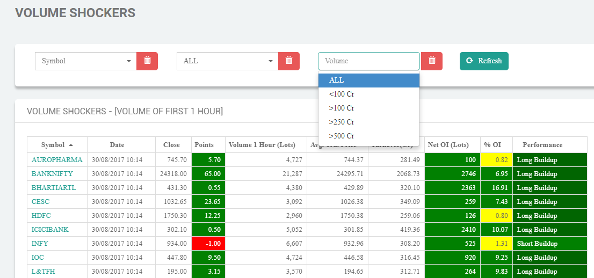Click the 65.00 points cell for BANKNIFTY

[208, 174]
